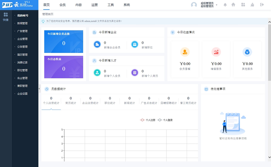The height and width of the screenshot is (167, 271).
Task: Open the 快捷 shortcuts grid icon
Action: [x=6, y=14]
